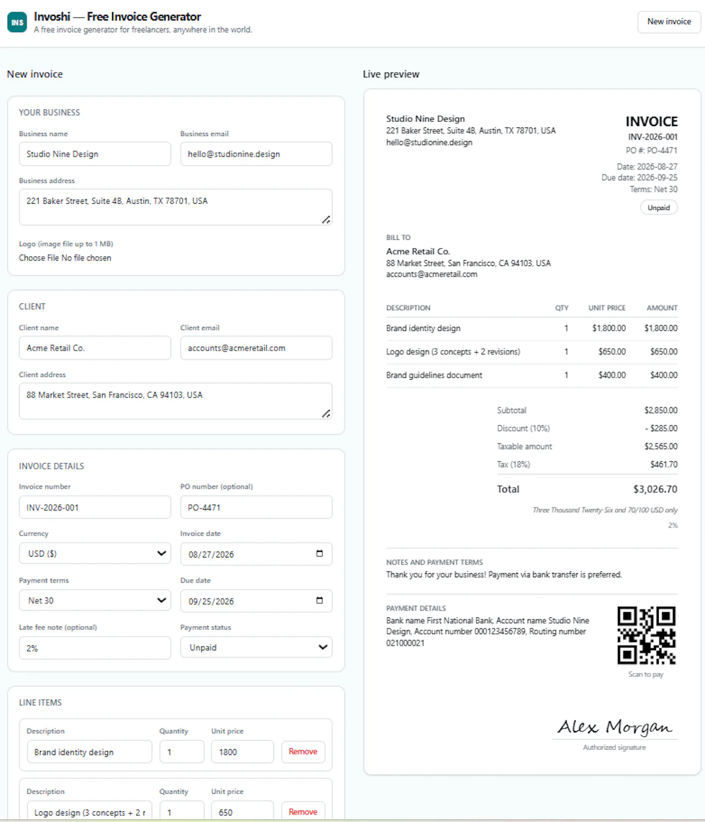Image resolution: width=705 pixels, height=822 pixels.
Task: Click the Live preview heading
Action: tap(391, 74)
